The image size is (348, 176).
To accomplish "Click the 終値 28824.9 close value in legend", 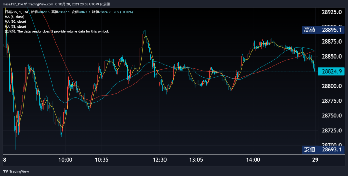I will click(101, 12).
